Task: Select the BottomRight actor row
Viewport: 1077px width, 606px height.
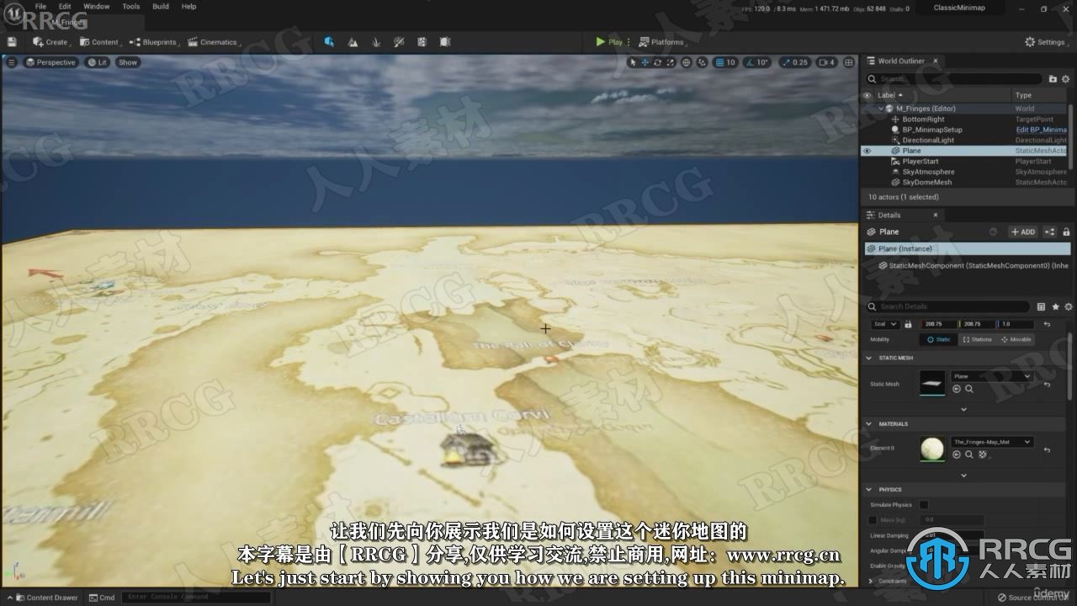Action: pos(964,120)
